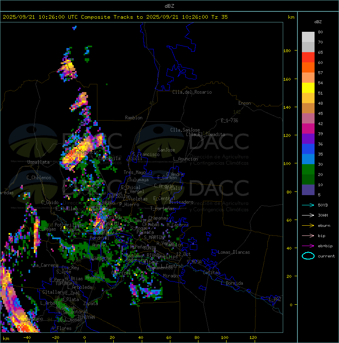The width and height of the screenshot is (339, 343).
Task: Click the V_Flores map label
Action: 62,328
